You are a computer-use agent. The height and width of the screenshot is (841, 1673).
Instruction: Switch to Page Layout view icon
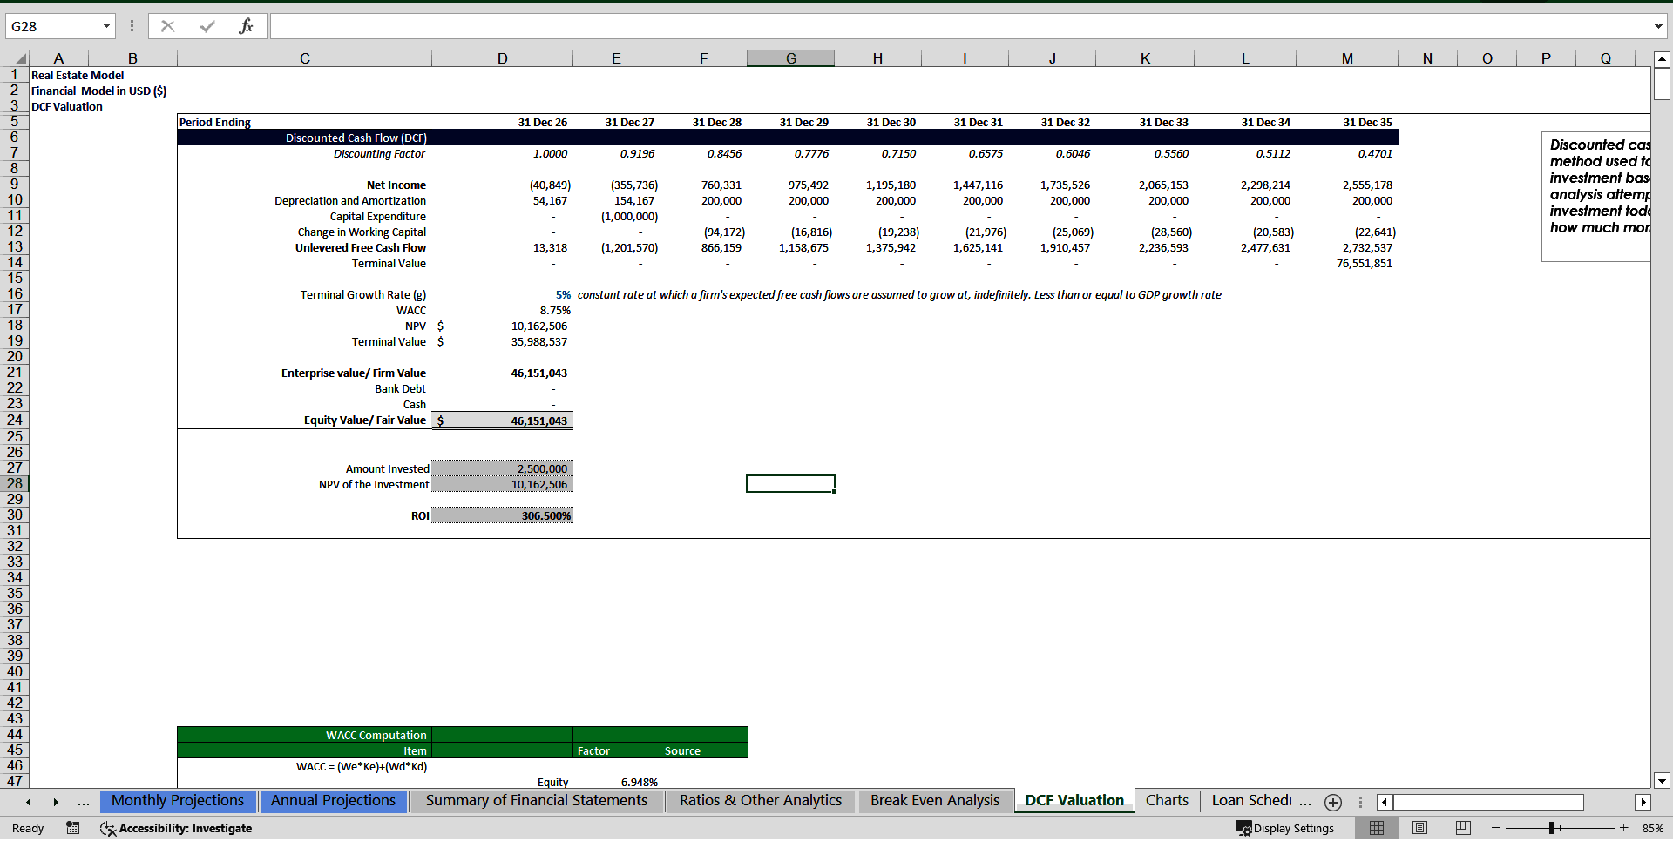(x=1419, y=828)
